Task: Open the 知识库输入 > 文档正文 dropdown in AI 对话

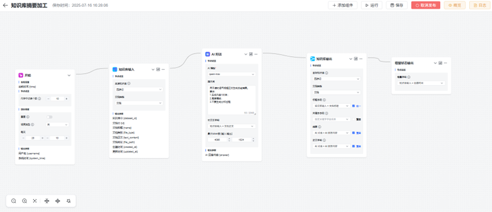Action: [231, 126]
